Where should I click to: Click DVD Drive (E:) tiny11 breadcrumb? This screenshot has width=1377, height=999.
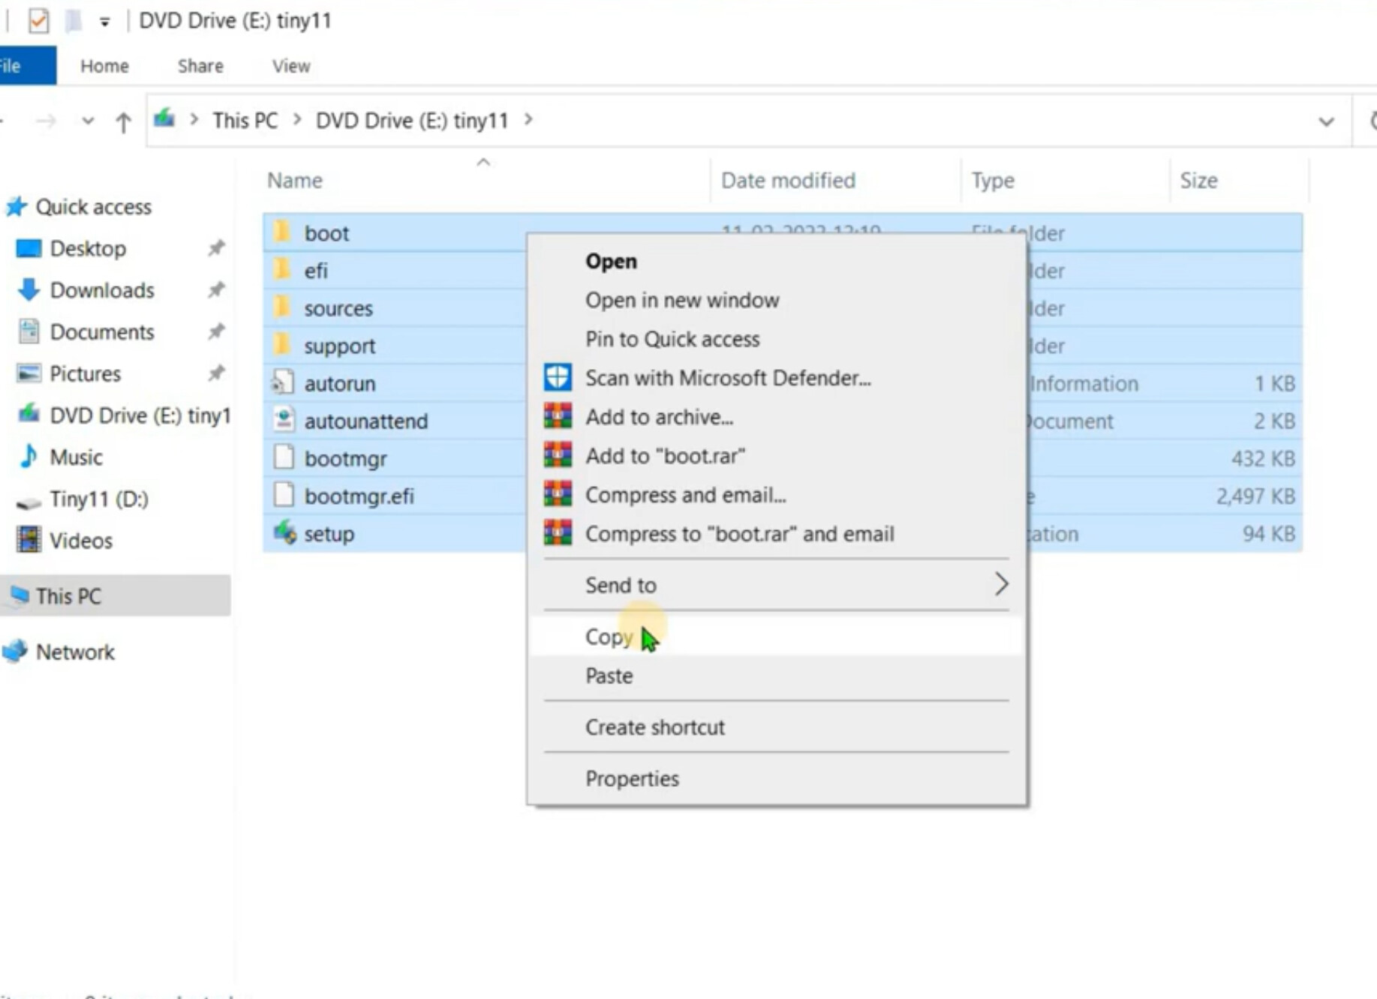point(412,121)
